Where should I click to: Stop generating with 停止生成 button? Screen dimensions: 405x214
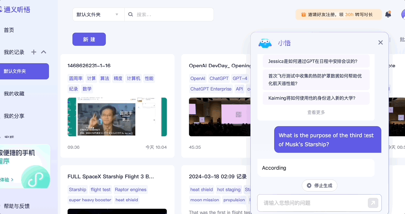[319, 185]
